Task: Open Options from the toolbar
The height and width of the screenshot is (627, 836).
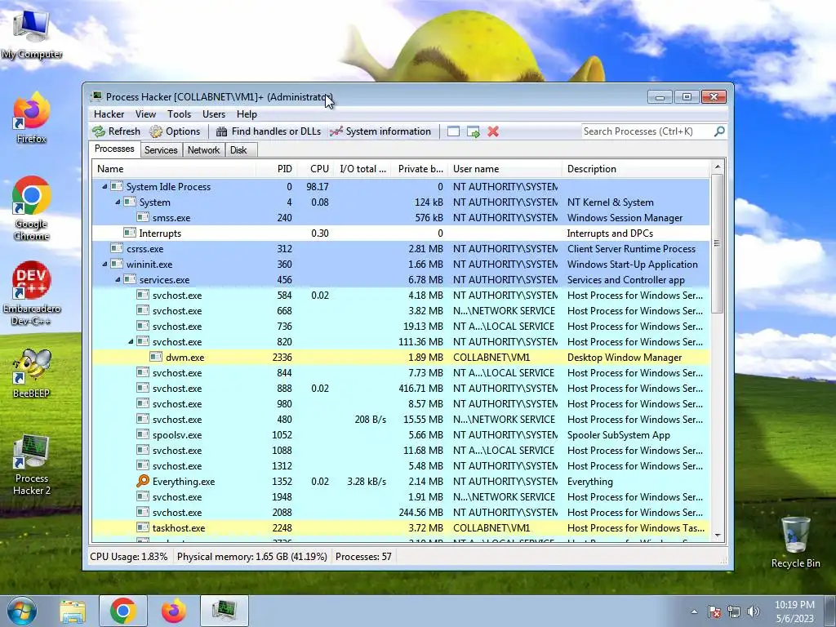Action: [x=175, y=131]
